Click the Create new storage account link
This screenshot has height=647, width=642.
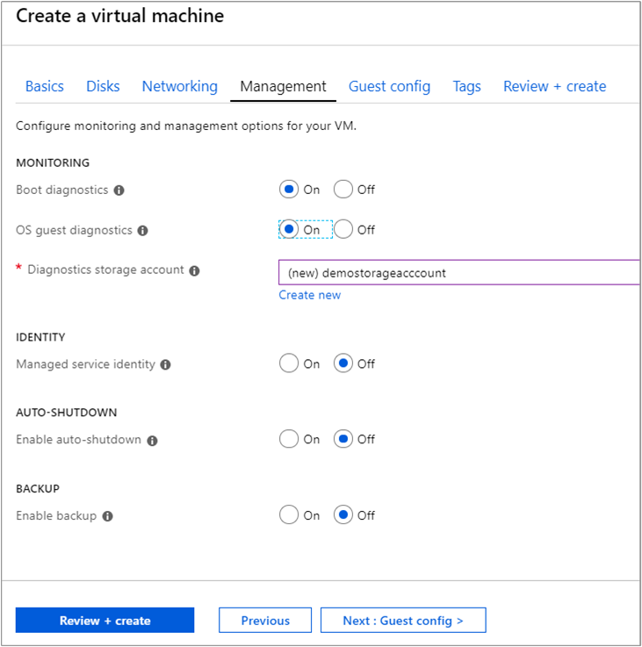310,295
